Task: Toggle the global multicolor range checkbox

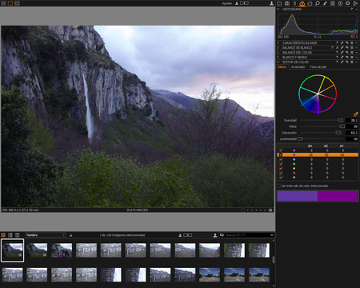Action: coord(281,178)
